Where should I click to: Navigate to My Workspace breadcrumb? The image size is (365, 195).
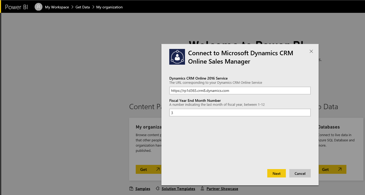pyautogui.click(x=57, y=7)
